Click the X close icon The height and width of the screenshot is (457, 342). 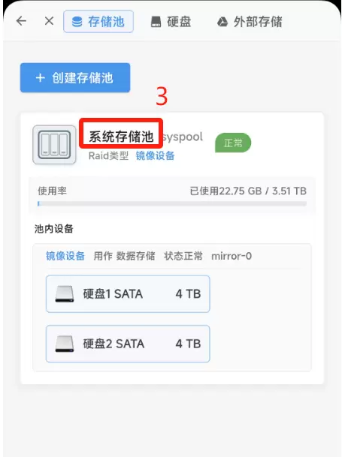[49, 21]
